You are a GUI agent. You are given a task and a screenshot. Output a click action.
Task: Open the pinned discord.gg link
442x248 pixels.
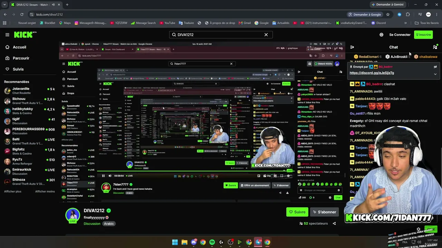(372, 73)
